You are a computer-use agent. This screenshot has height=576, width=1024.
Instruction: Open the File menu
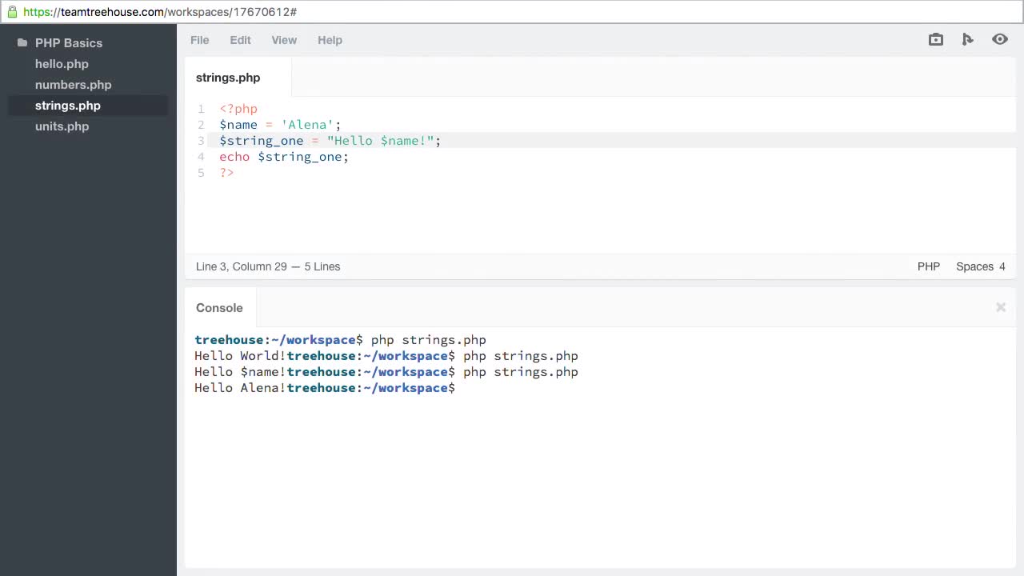[199, 40]
